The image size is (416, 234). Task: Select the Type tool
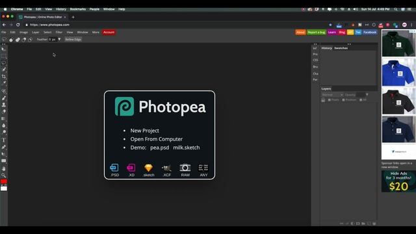point(4,140)
